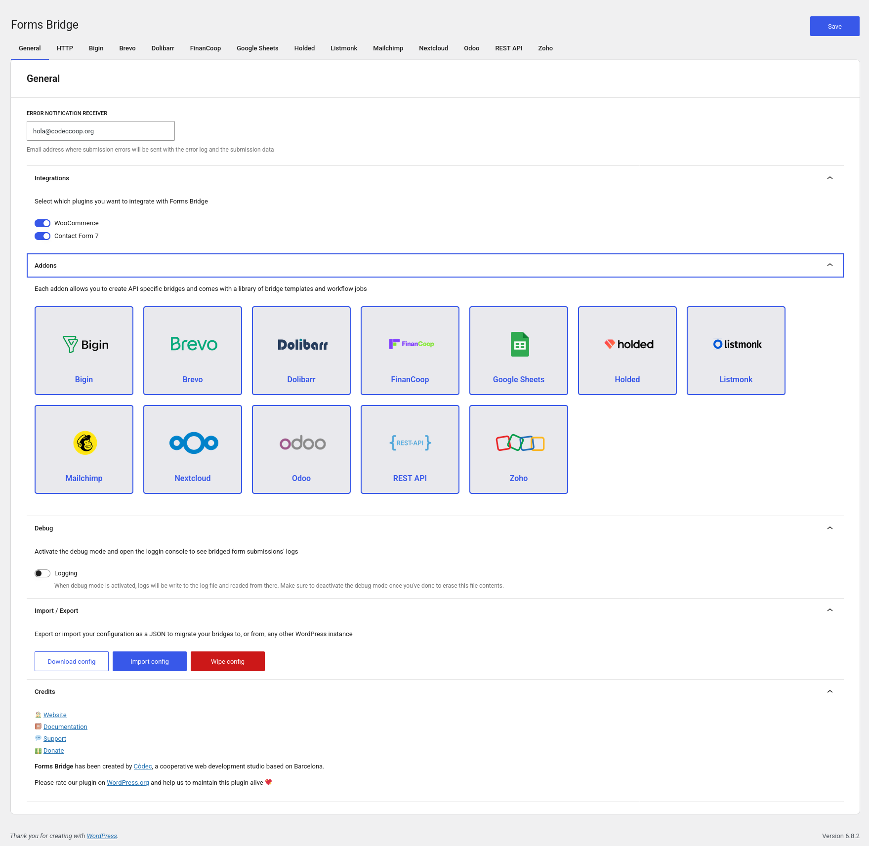Click the money icon beside Donate

pyautogui.click(x=38, y=751)
